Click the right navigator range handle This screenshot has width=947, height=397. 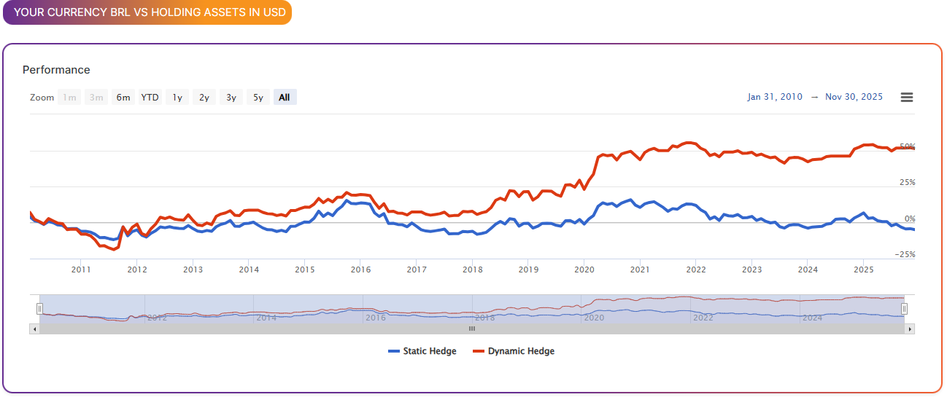tap(904, 309)
